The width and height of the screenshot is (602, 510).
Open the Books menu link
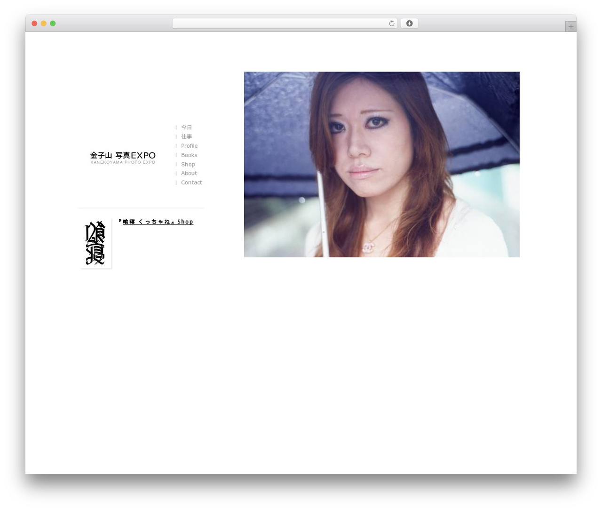pos(189,155)
